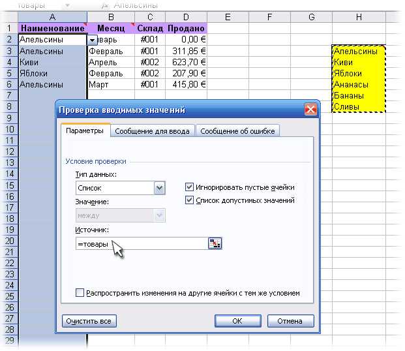This screenshot has width=405, height=351.
Task: Click the purple Продано header cell
Action: pos(186,28)
